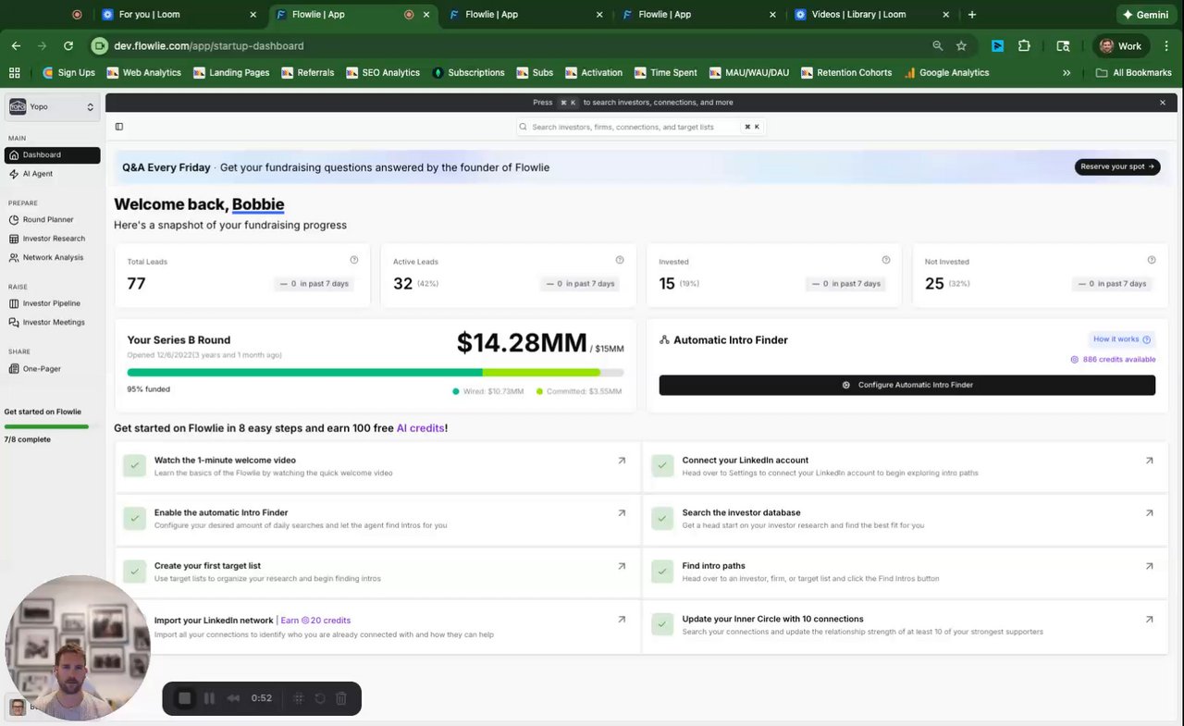Open Investor Research in the sidebar
The height and width of the screenshot is (726, 1184).
[x=52, y=239]
